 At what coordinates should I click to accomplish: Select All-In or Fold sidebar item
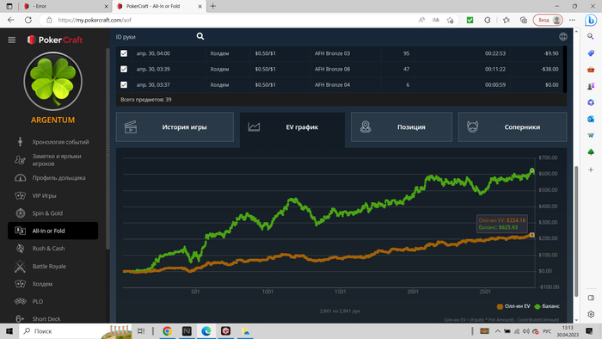53,231
